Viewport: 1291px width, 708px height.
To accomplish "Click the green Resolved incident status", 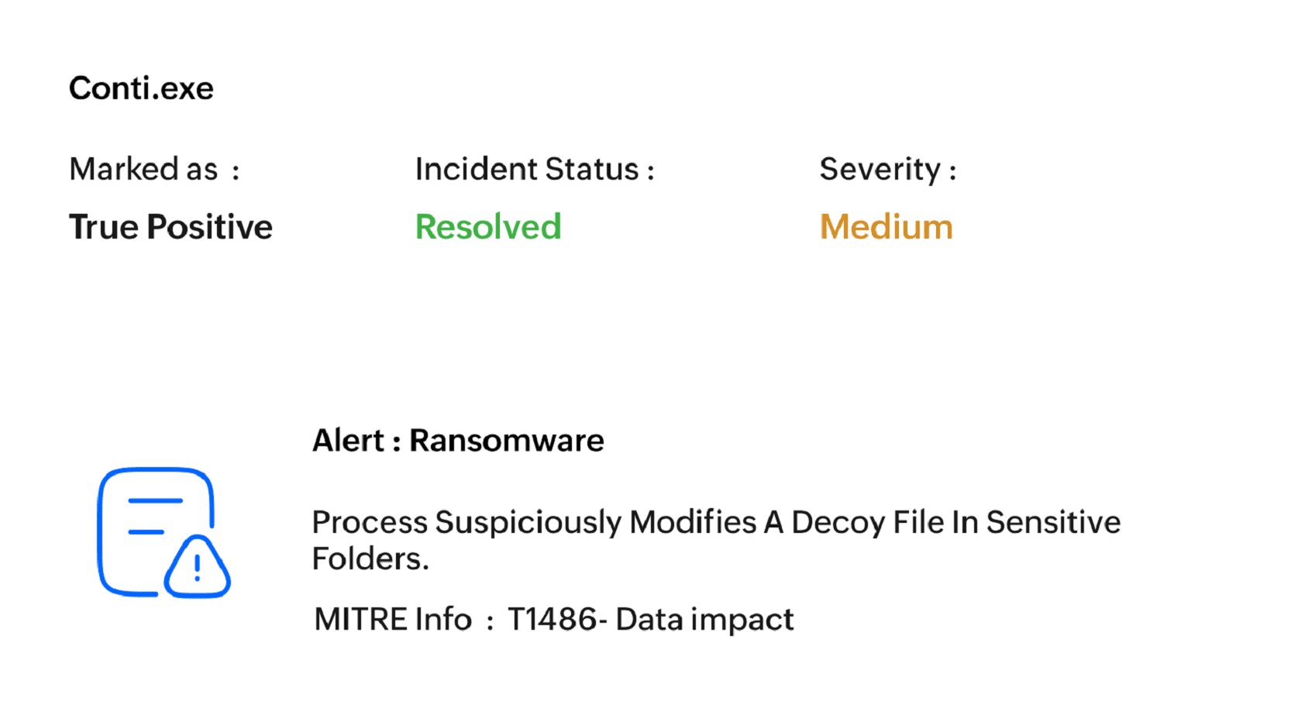I will pos(488,227).
